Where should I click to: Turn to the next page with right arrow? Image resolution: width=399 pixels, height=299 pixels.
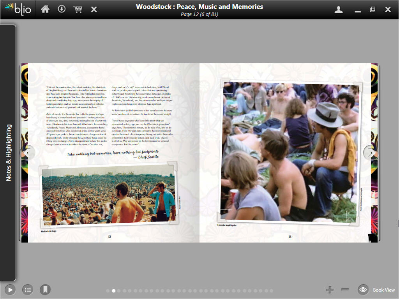[370, 153]
